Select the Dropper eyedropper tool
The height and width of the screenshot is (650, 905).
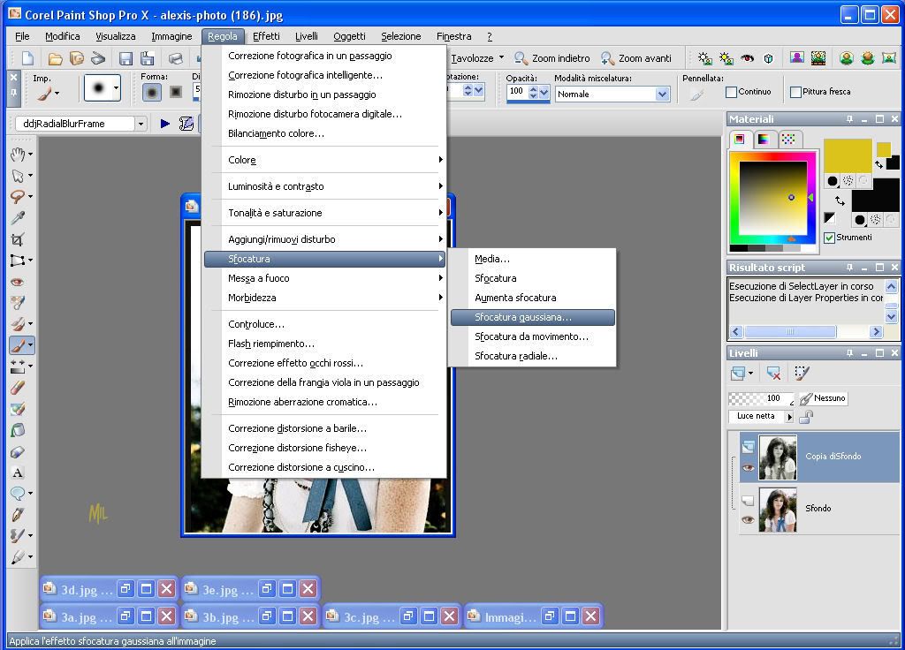click(18, 218)
